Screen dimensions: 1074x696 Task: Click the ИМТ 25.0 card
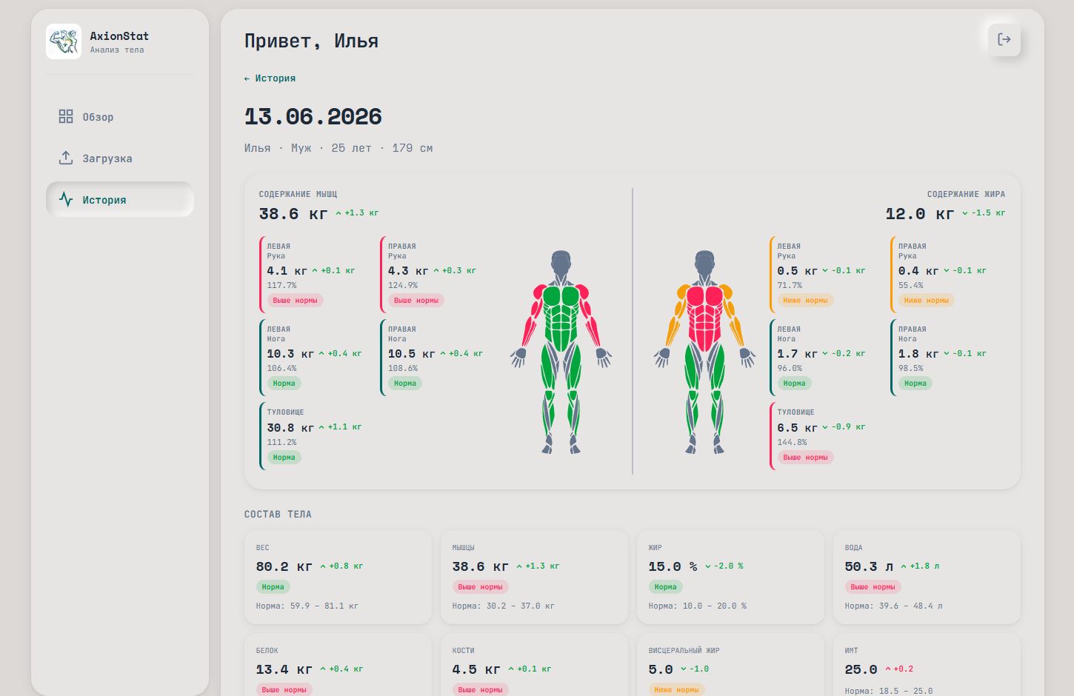(x=927, y=664)
